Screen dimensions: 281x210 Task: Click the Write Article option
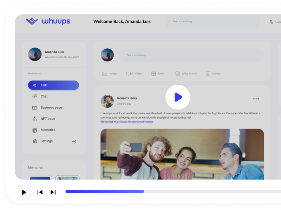coord(186,74)
